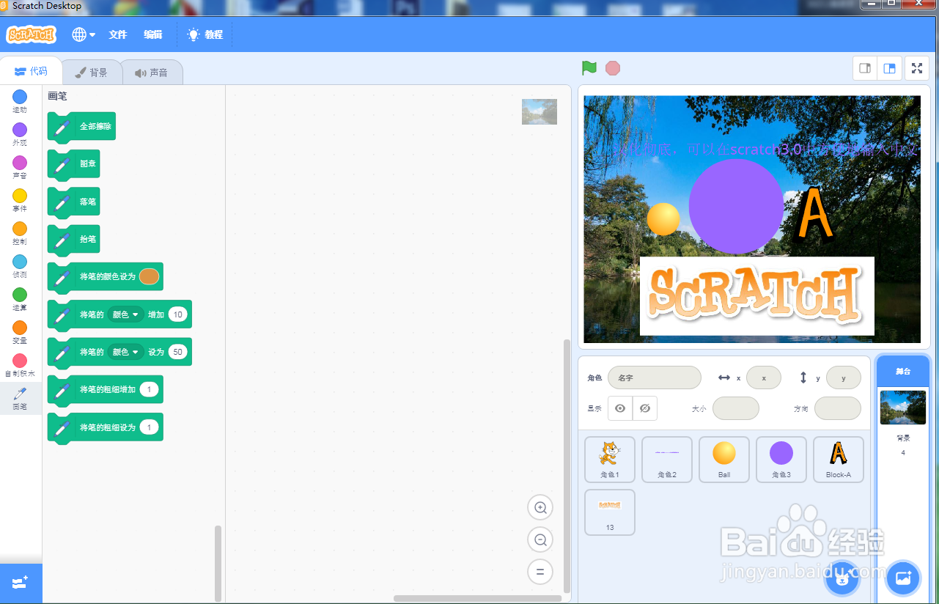Viewport: 939px width, 604px height.
Task: Switch to the 背景 (Backdrops) tab
Action: tap(92, 71)
